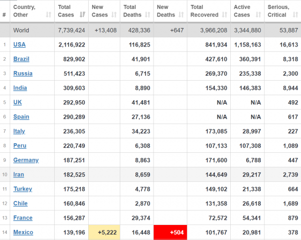This screenshot has width=301, height=240.
Task: Open the France country link
Action: tap(23, 218)
